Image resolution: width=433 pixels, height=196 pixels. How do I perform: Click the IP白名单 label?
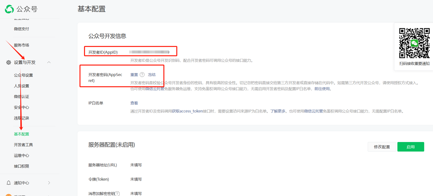96,103
